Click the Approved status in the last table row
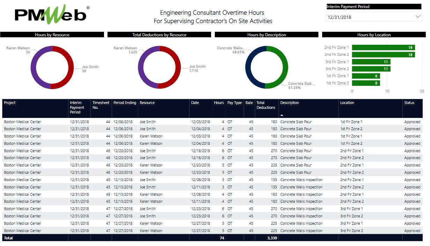 pyautogui.click(x=413, y=231)
